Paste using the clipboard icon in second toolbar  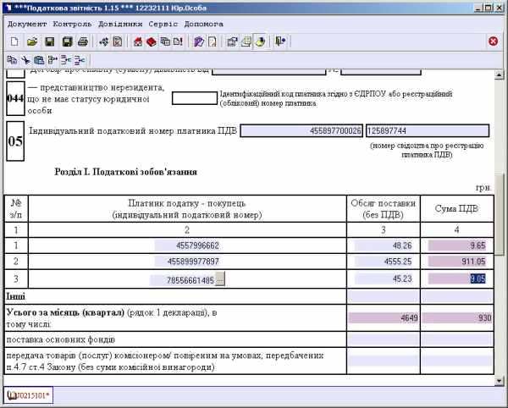click(x=39, y=60)
